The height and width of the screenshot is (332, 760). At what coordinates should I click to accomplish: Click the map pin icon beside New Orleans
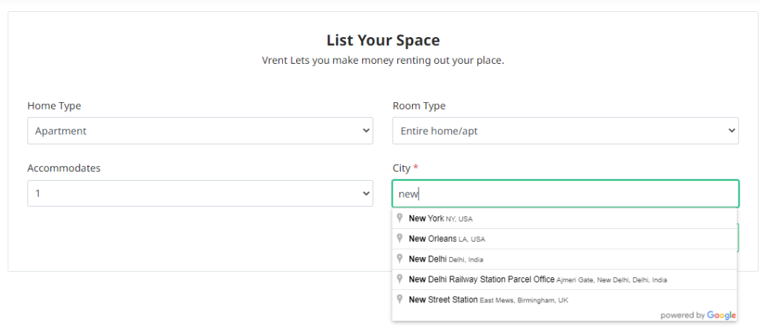point(399,238)
